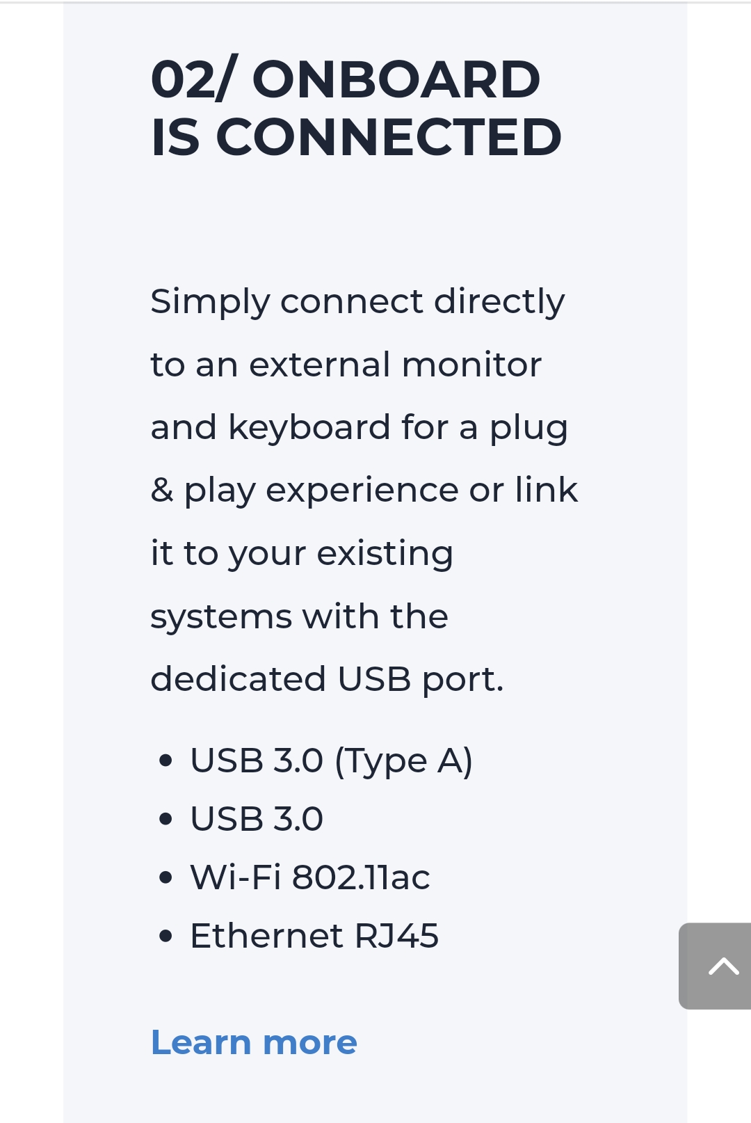
Task: Click the bullet dot beside Ethernet RJ45
Action: pos(165,937)
